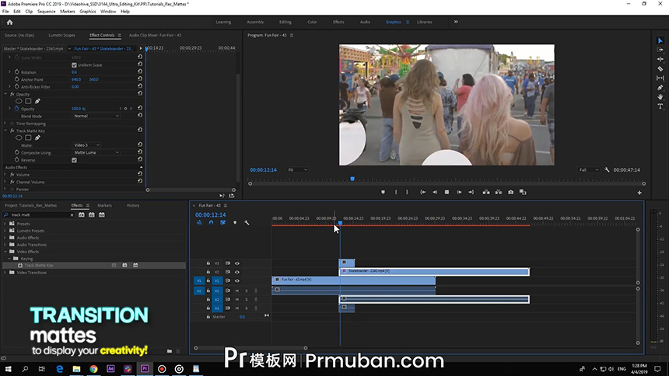Select the Ripple Edit tool
Viewport: 669px width, 376px height.
(x=660, y=59)
